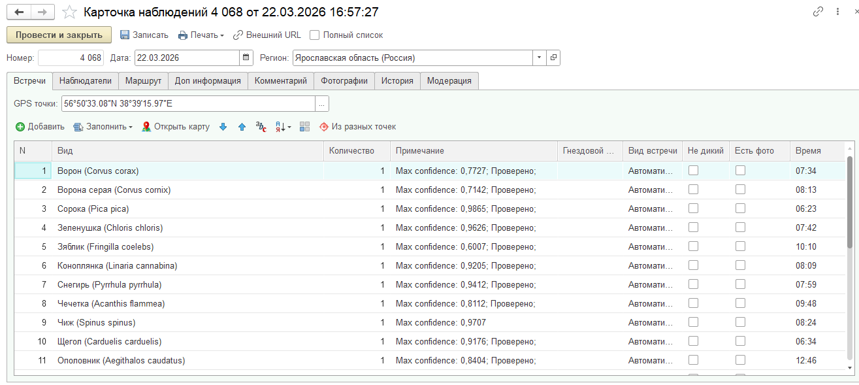Open the region record with open-form icon
This screenshot has height=385, width=859.
click(x=553, y=58)
